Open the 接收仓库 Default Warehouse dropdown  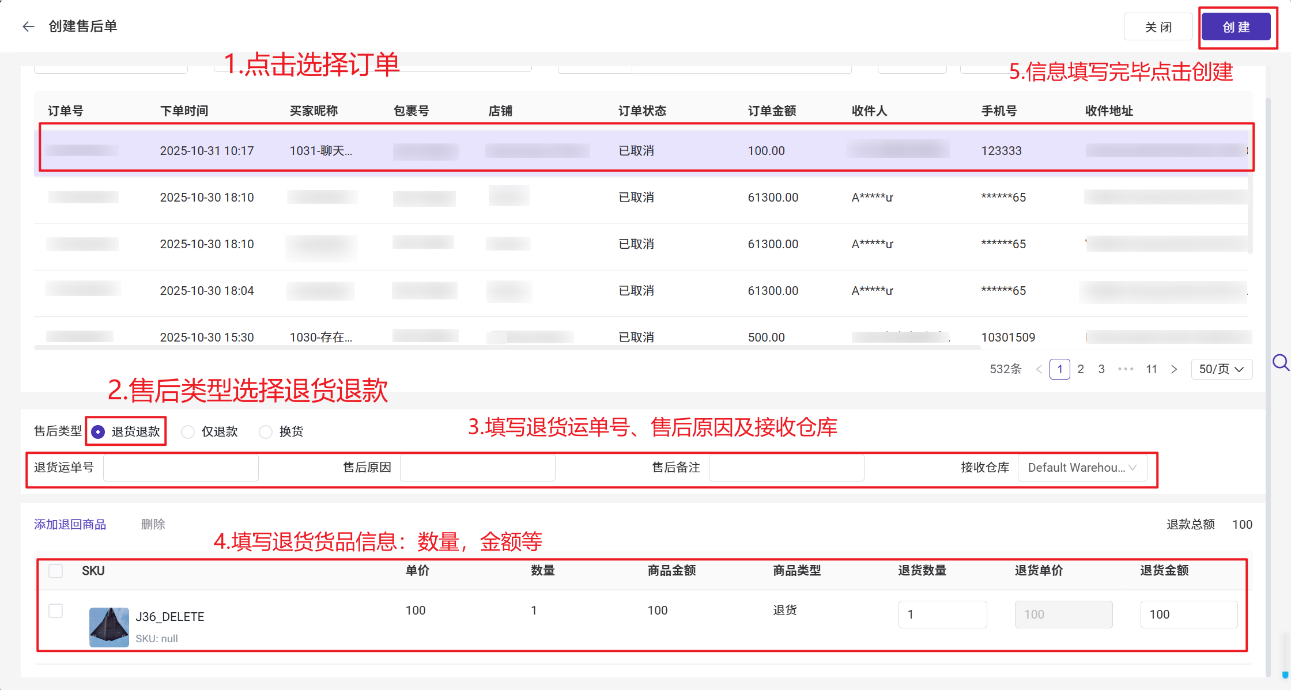pyautogui.click(x=1082, y=468)
